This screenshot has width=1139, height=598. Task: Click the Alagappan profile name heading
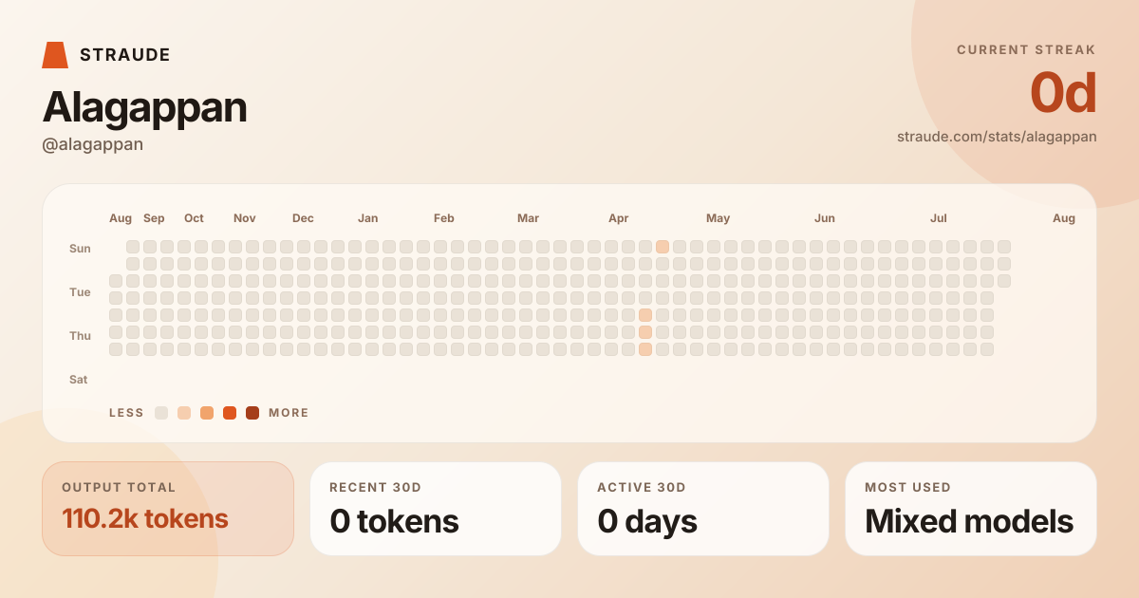tap(144, 106)
